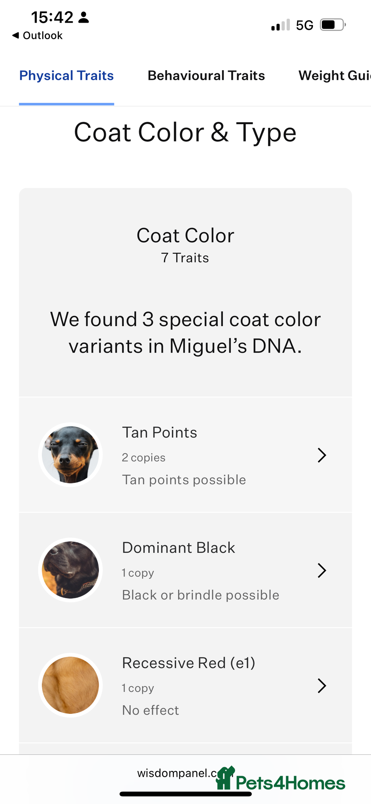Open the Recessive Red fur thumbnail
Viewport: 371px width, 804px height.
click(70, 685)
